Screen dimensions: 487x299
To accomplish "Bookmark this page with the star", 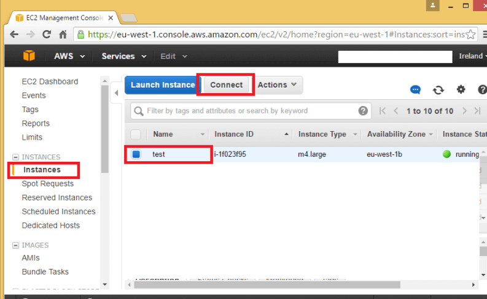I will click(470, 34).
